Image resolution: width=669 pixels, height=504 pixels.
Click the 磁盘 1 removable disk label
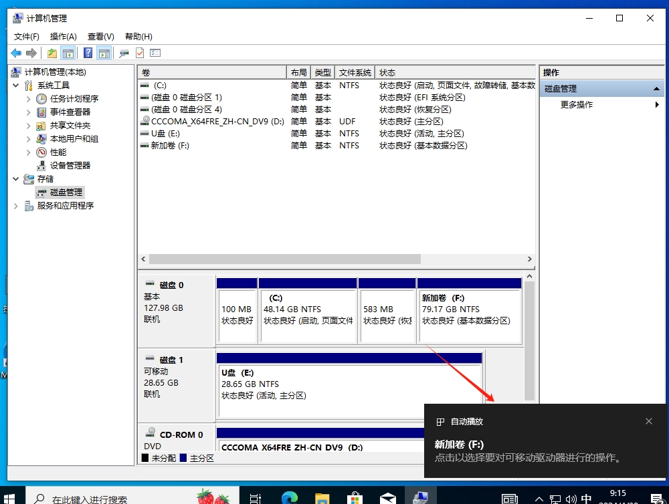pos(176,385)
